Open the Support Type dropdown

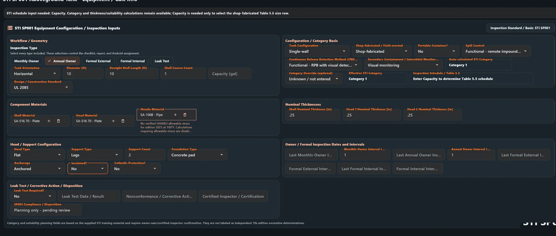95,155
